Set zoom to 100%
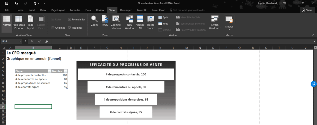This screenshot has height=125, width=317. 105,19
